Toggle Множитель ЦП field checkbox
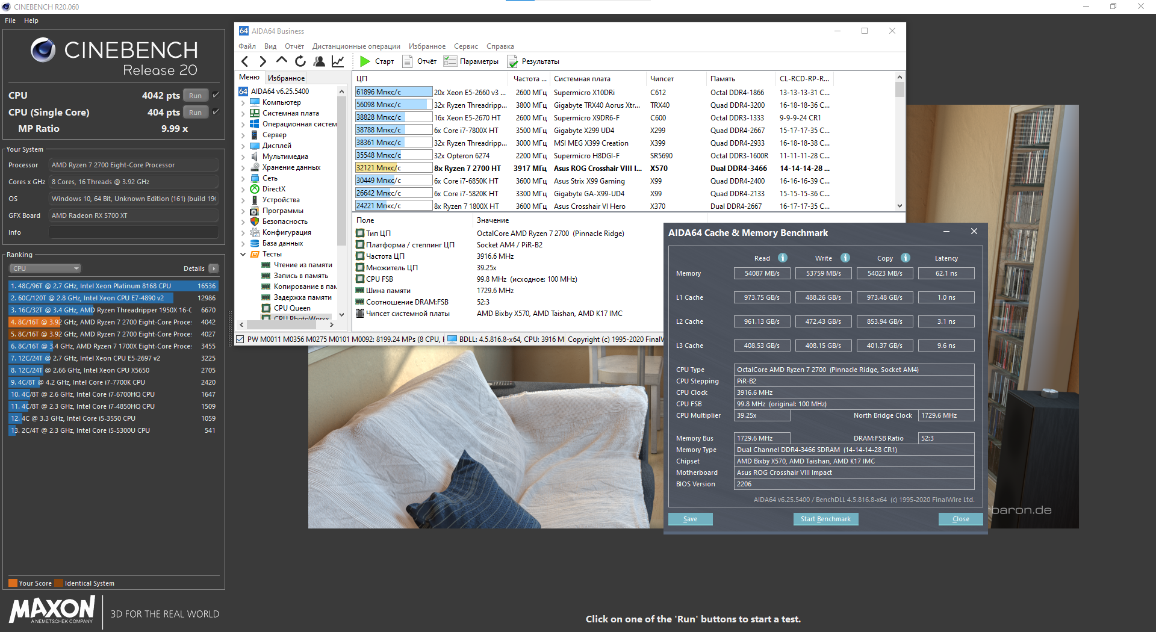Viewport: 1156px width, 632px height. (x=360, y=267)
